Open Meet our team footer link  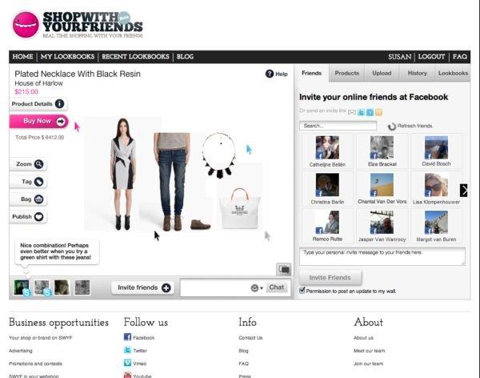[x=369, y=351]
